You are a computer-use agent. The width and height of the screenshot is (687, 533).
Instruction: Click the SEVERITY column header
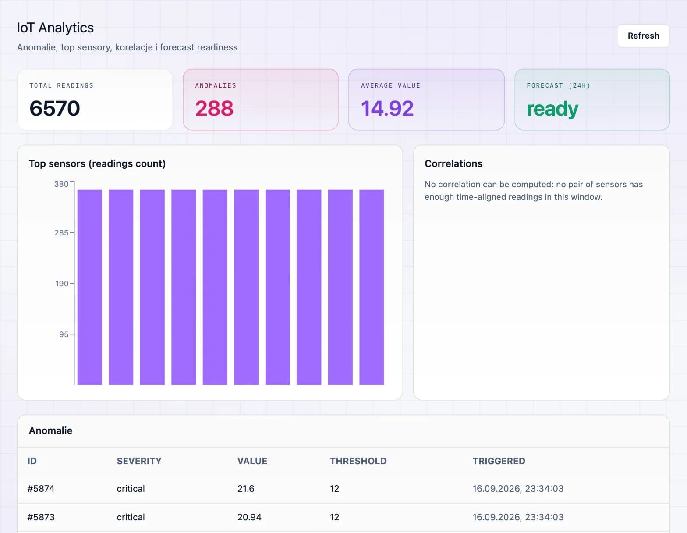[x=139, y=461]
